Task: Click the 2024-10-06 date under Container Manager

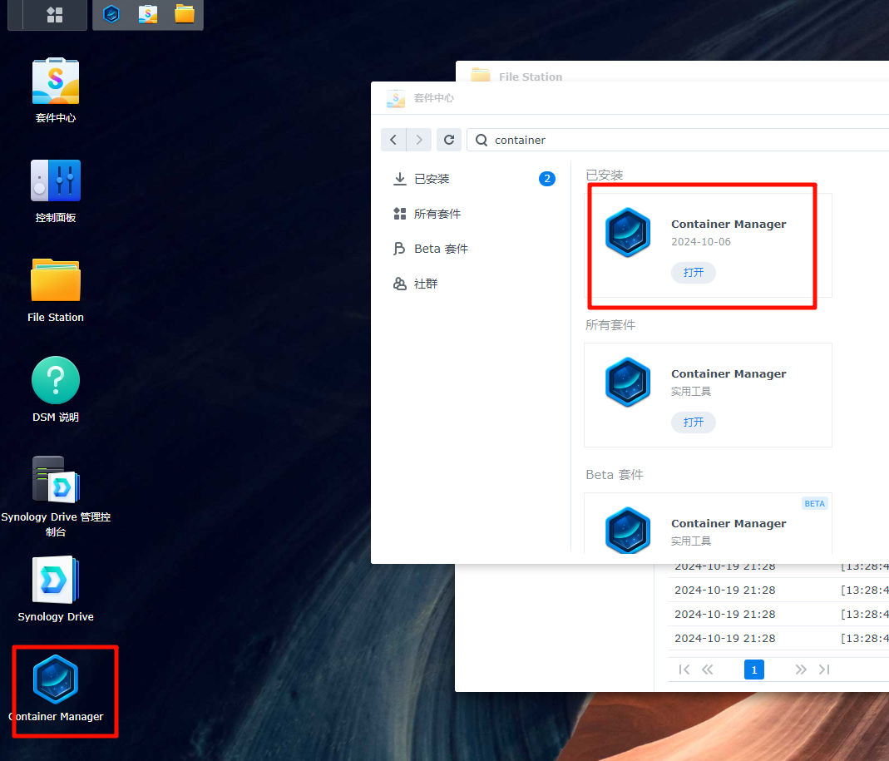Action: [701, 241]
